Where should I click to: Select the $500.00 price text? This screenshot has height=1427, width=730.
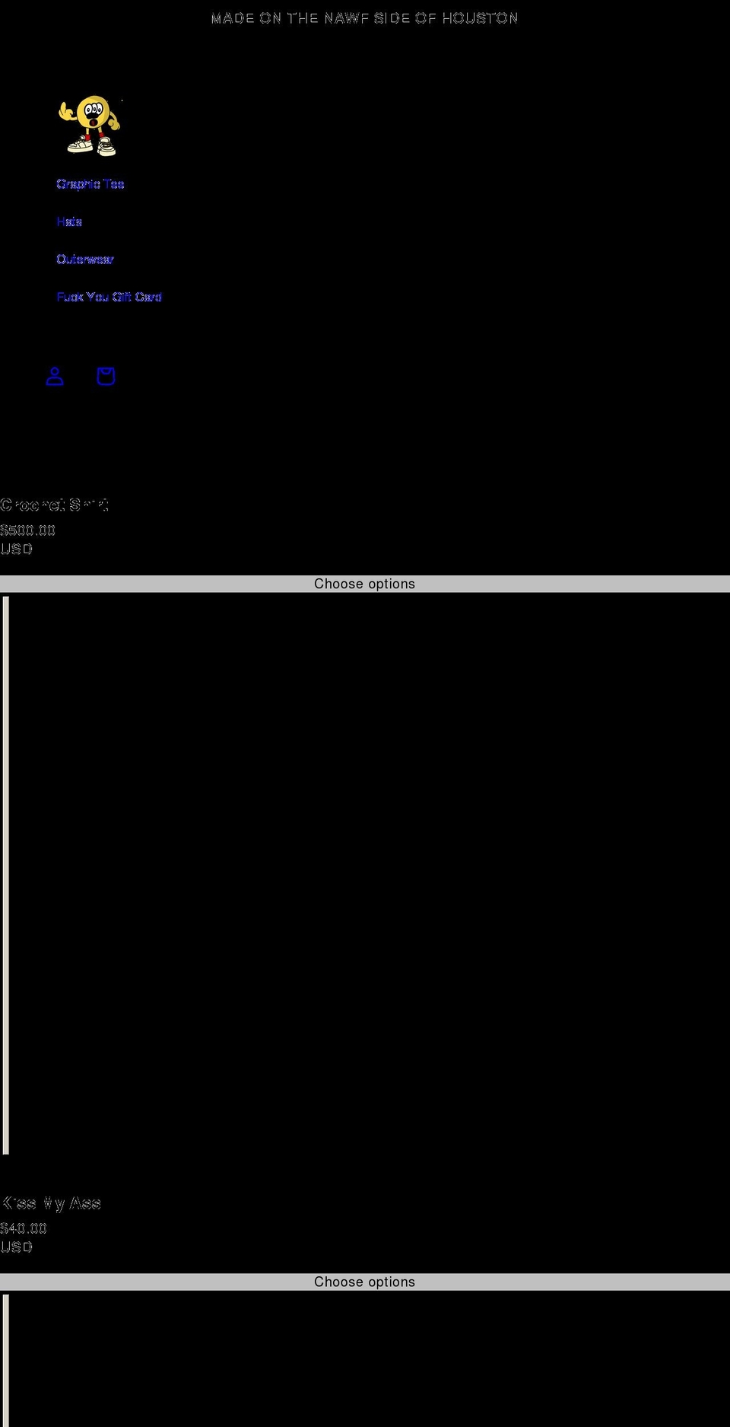[28, 530]
